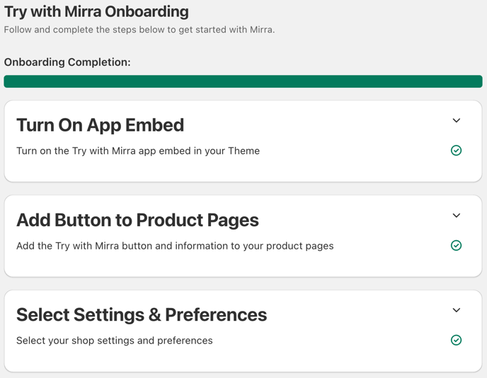Open the Turn On App Embed heading
487x378 pixels.
[x=100, y=125]
